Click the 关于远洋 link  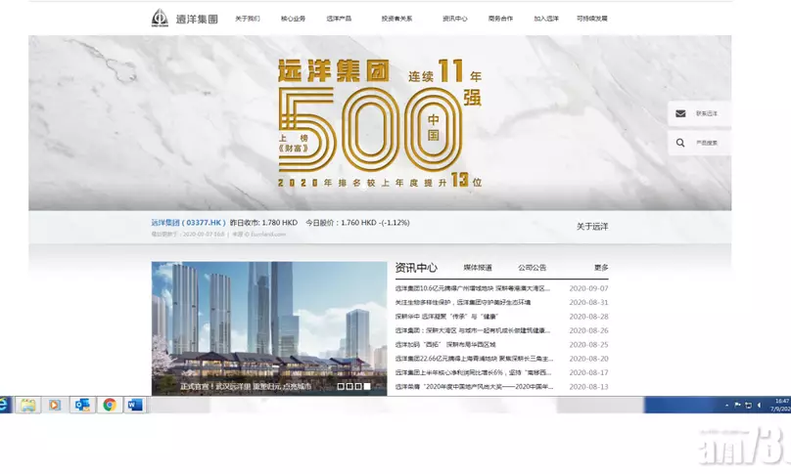[x=592, y=227]
